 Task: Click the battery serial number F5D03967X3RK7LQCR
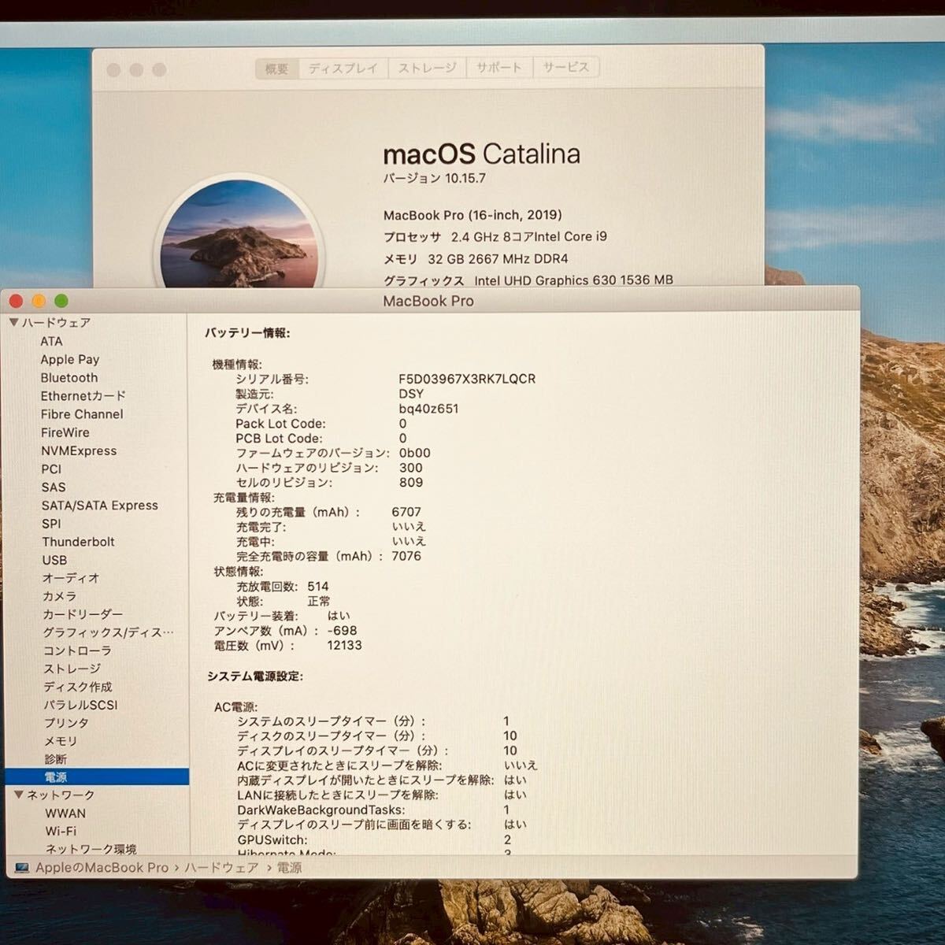(x=467, y=379)
